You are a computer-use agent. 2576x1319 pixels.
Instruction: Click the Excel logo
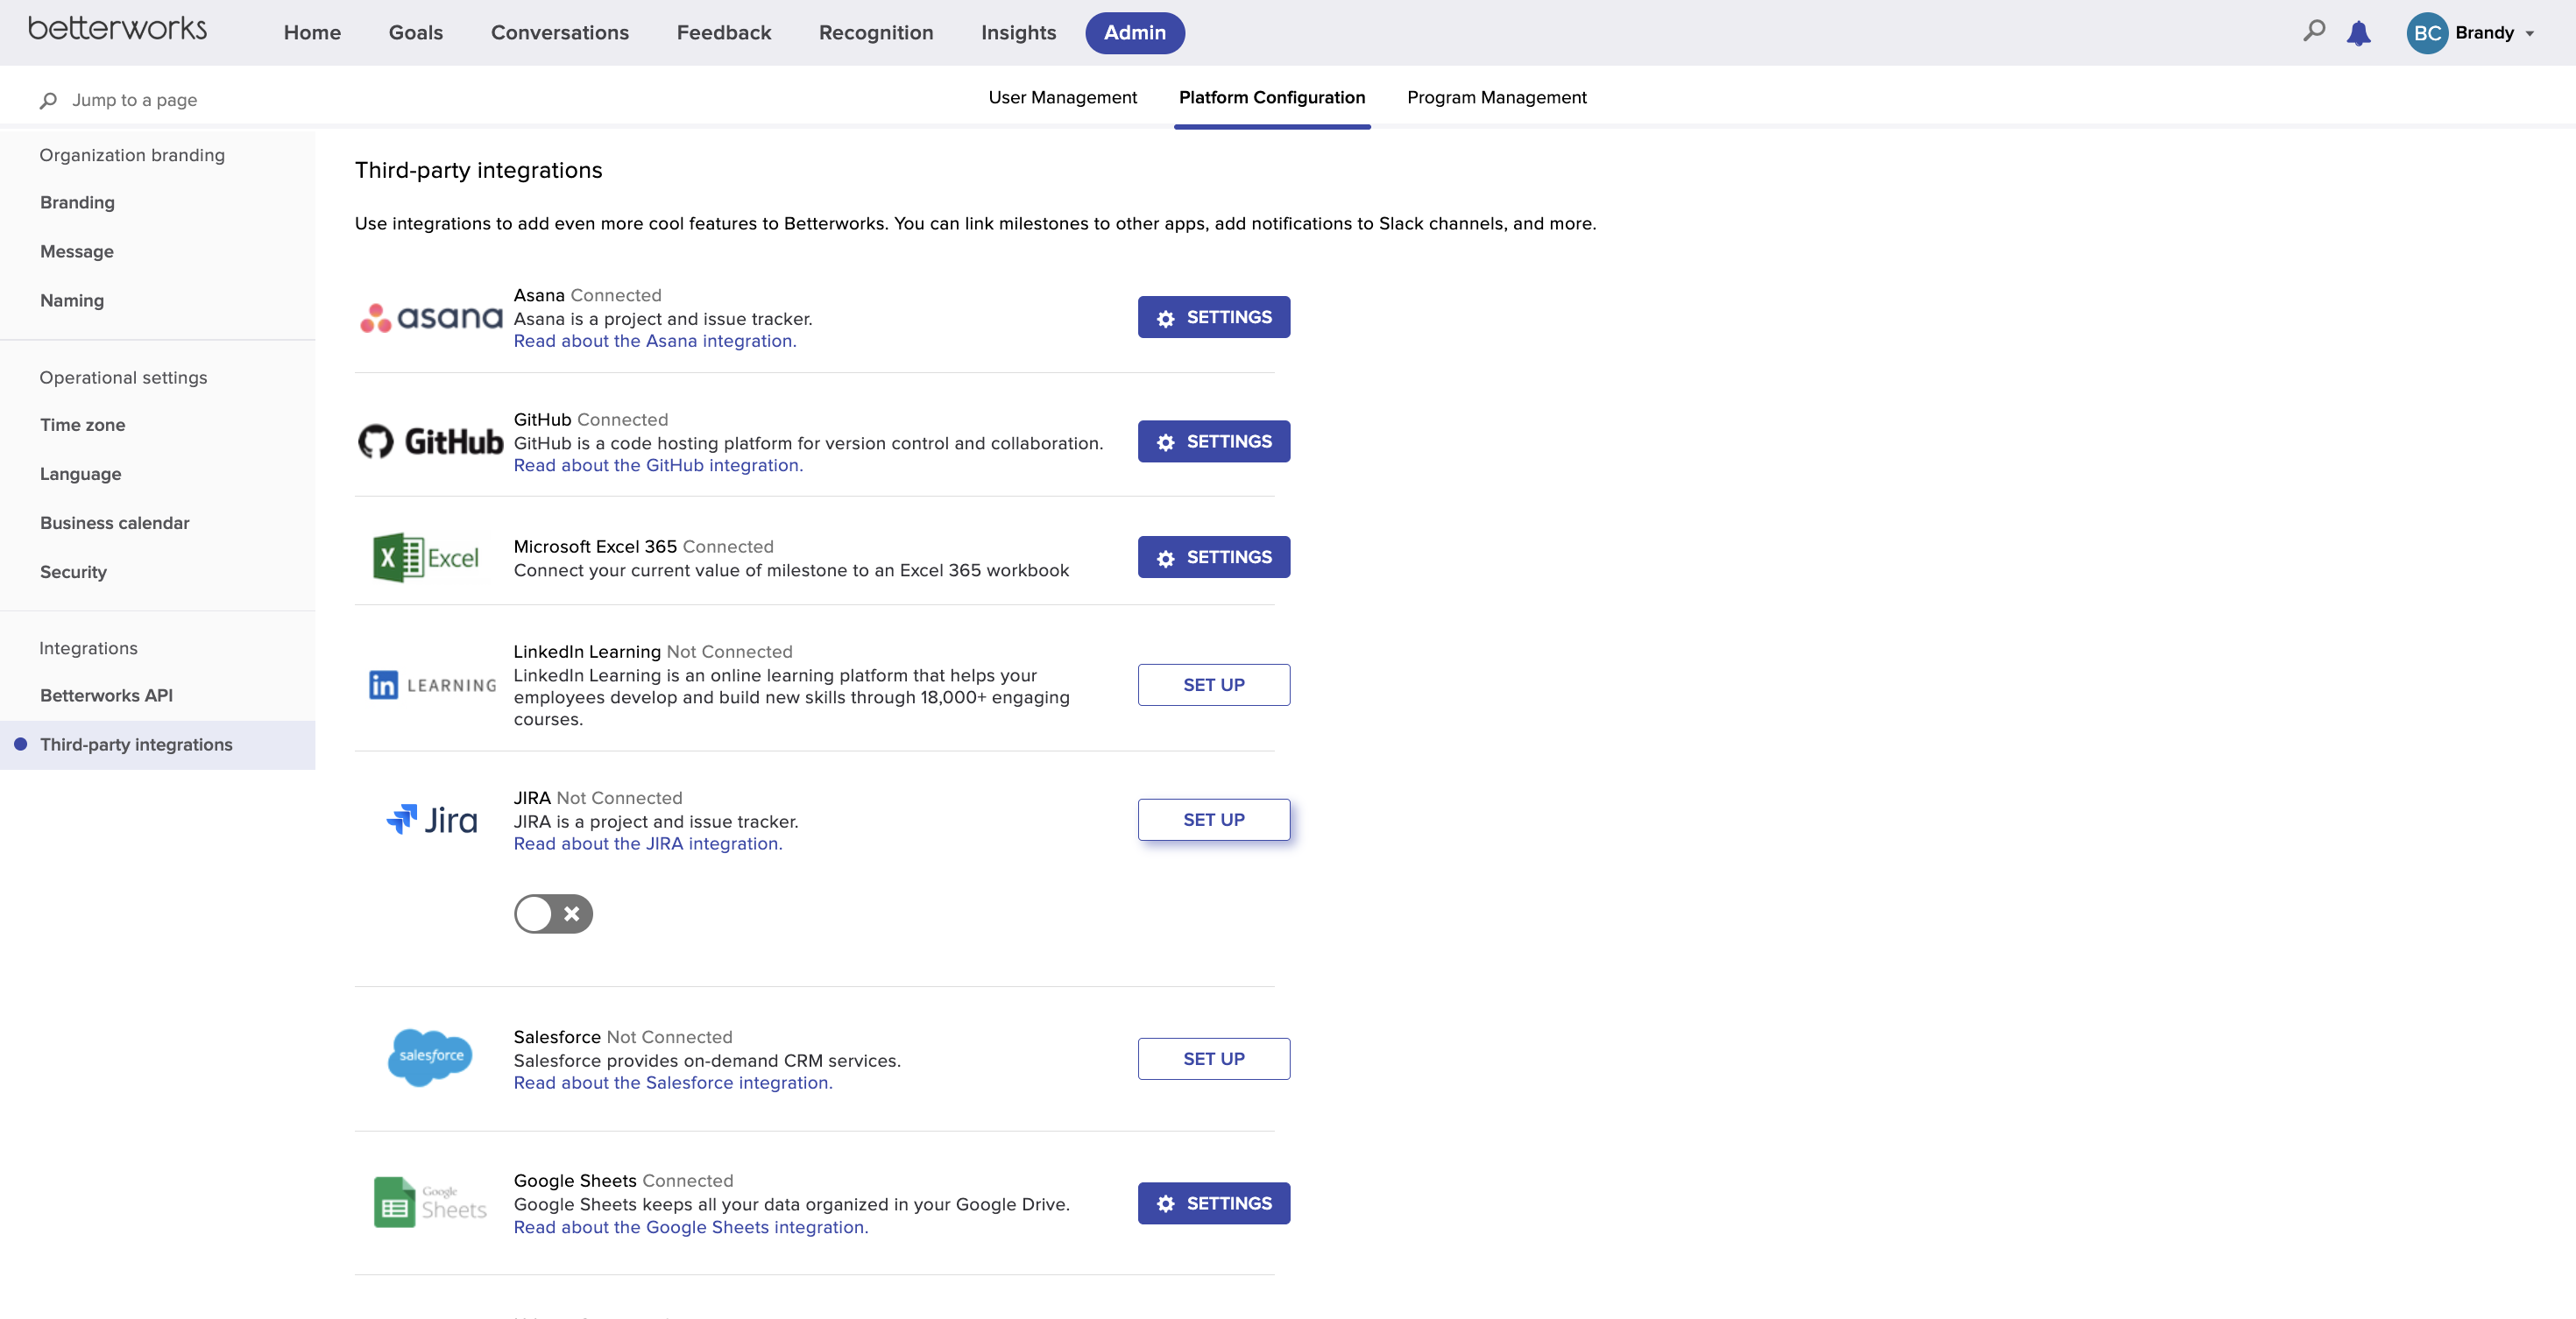426,558
